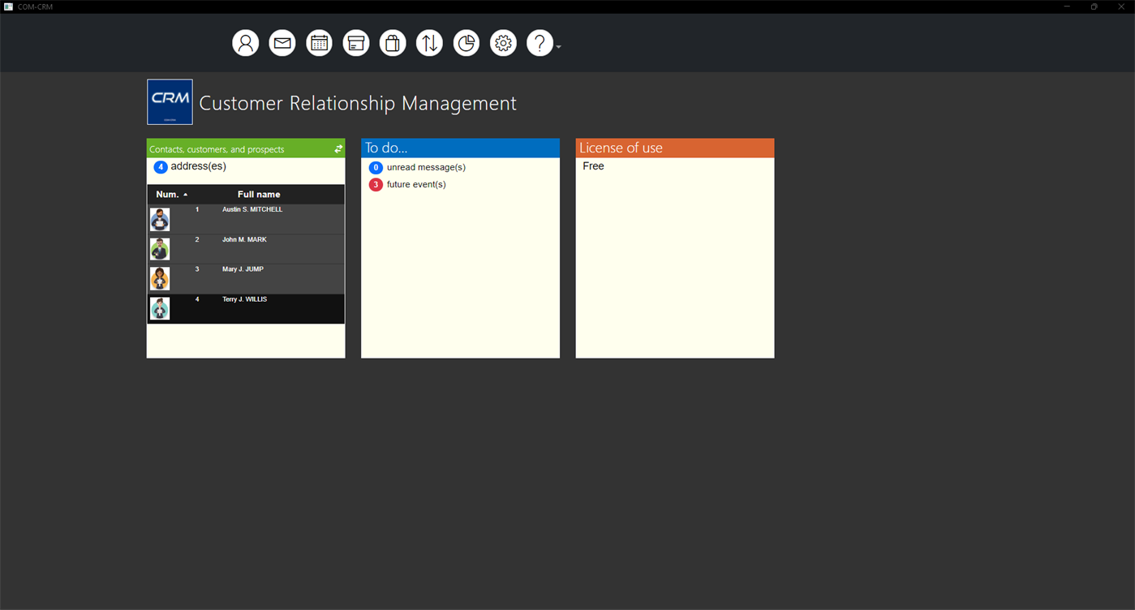Open the Contacts icon in the toolbar
The width and height of the screenshot is (1135, 610).
245,42
